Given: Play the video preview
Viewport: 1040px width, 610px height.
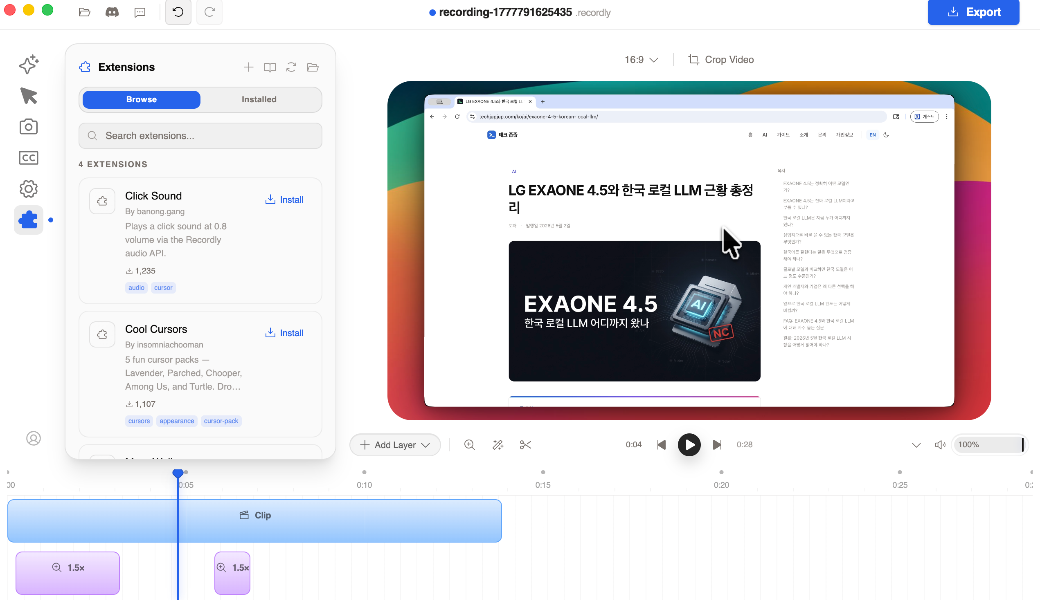Looking at the screenshot, I should coord(689,444).
